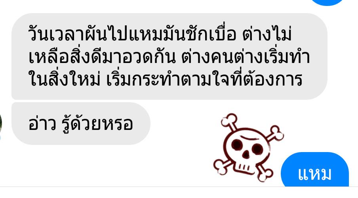This screenshot has height=198, width=358.
Task: Click the bottom-right bone end of sticker
Action: (265, 175)
